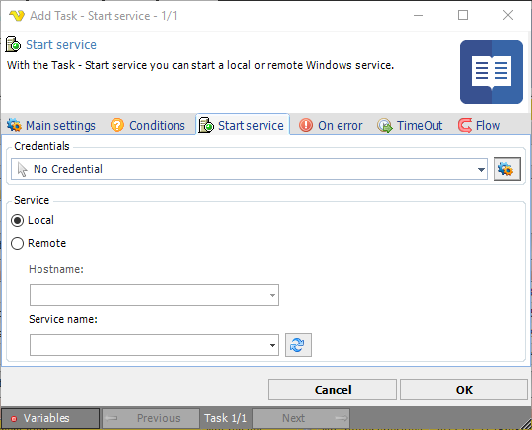The image size is (532, 430).
Task: Select the Start service tab
Action: (243, 126)
